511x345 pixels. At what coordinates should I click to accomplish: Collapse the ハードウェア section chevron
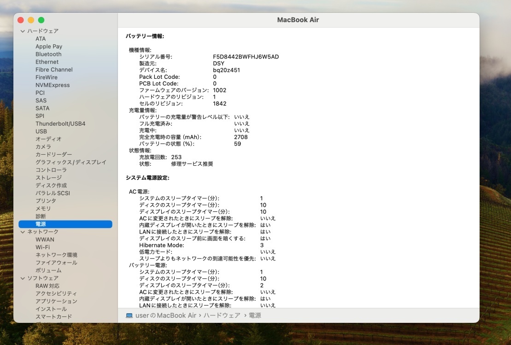click(x=23, y=31)
